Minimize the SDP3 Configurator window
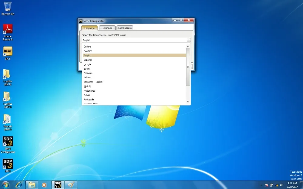 175,20
